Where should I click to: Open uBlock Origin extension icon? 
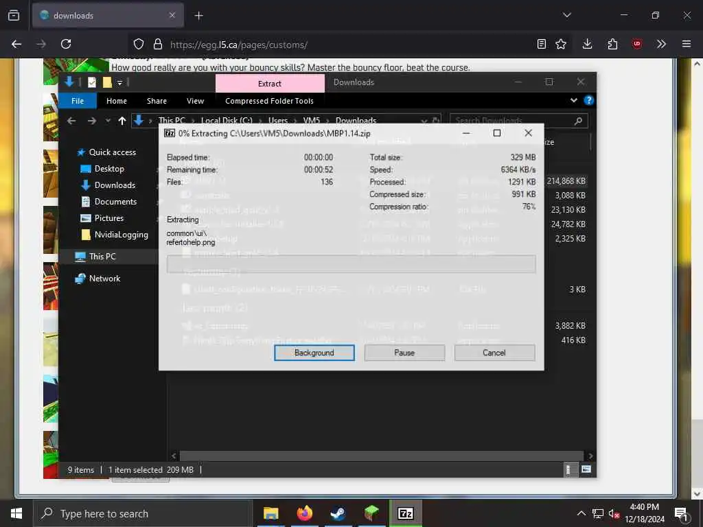point(637,44)
